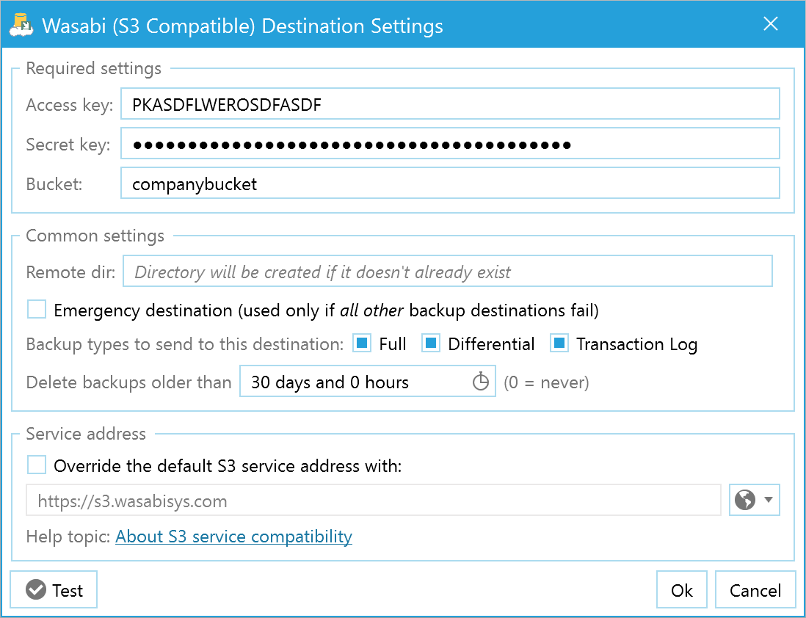Viewport: 806px width, 618px height.
Task: Open About S3 service compatibility help link
Action: [234, 537]
